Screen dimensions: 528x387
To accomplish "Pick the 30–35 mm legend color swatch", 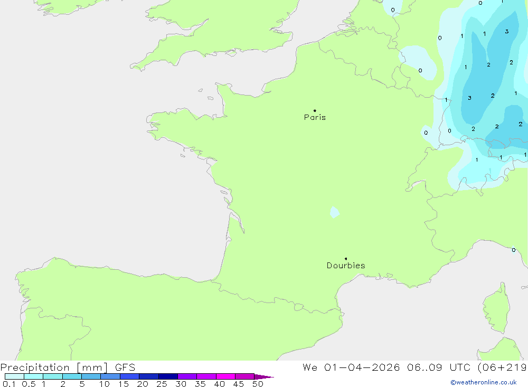I will pyautogui.click(x=187, y=376).
